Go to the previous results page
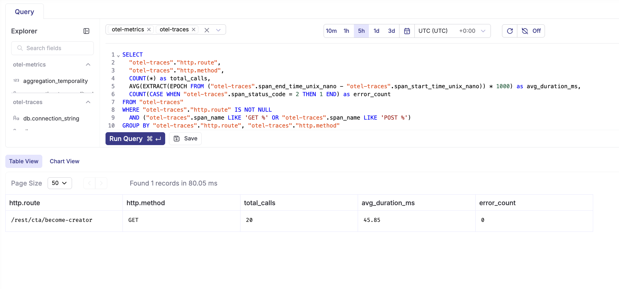 [89, 183]
